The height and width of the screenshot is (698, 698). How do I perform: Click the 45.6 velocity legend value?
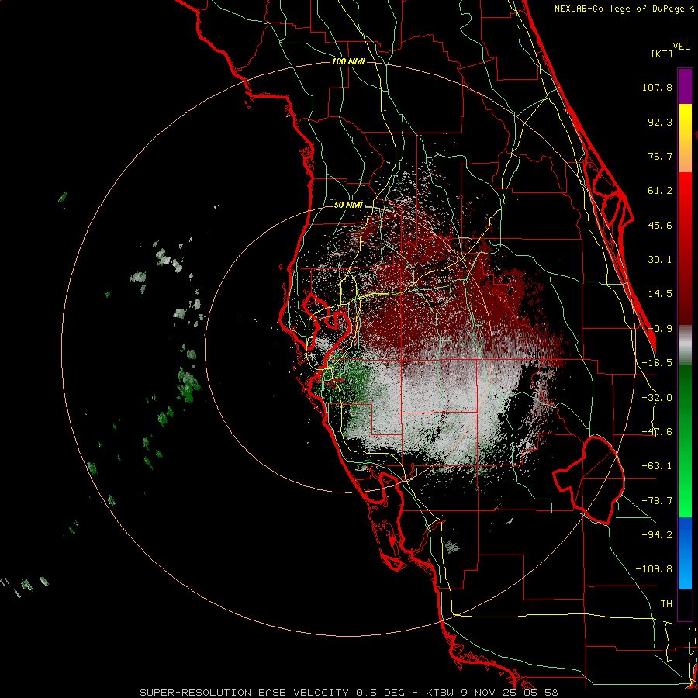click(x=660, y=225)
